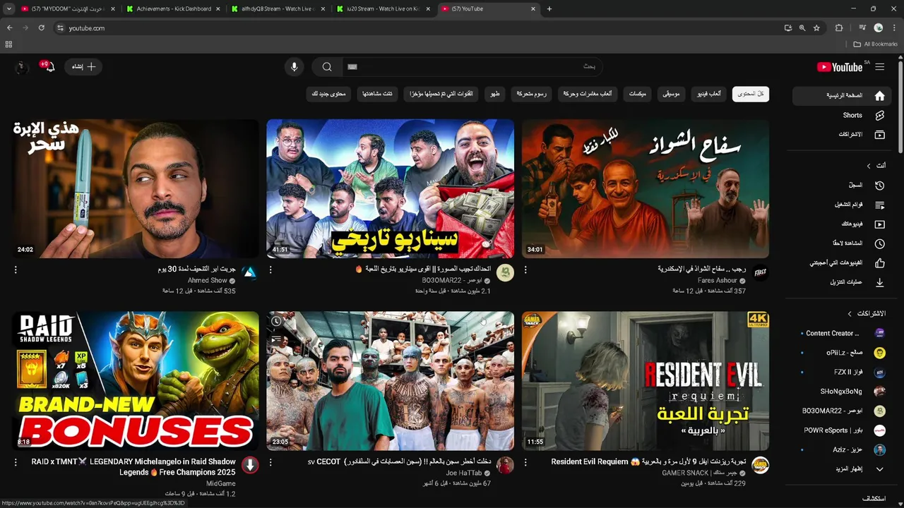Open Downloads (عمليات التنزيل) in sidebar
The width and height of the screenshot is (904, 508).
[840, 282]
